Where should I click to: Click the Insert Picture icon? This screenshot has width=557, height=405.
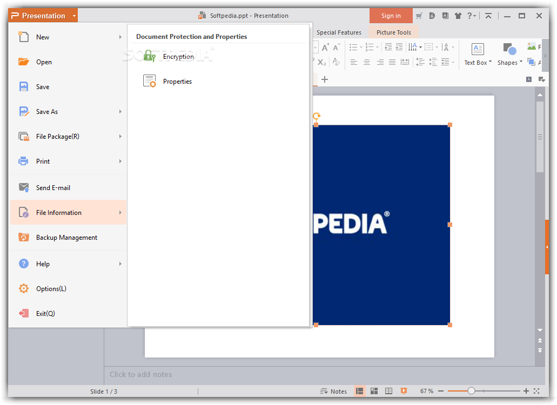pyautogui.click(x=532, y=46)
